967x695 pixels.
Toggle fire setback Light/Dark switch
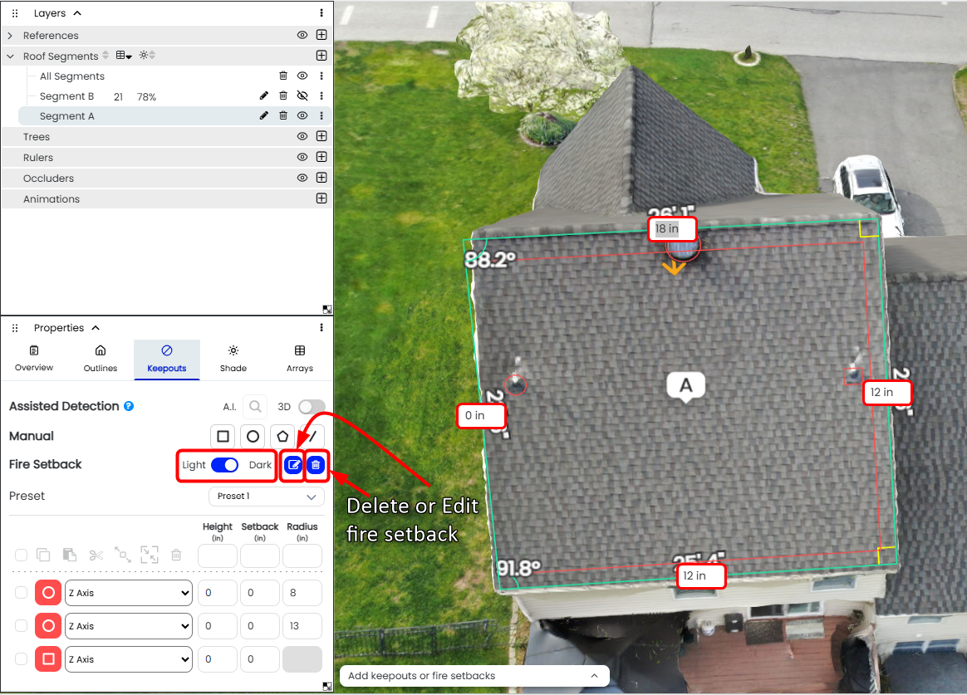(224, 465)
